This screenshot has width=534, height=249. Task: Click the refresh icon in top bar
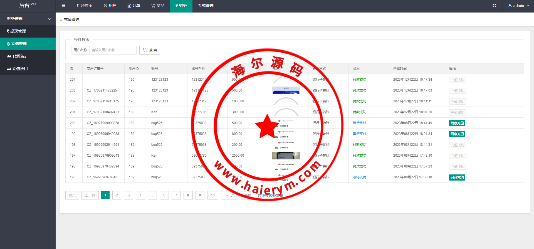[x=495, y=6]
